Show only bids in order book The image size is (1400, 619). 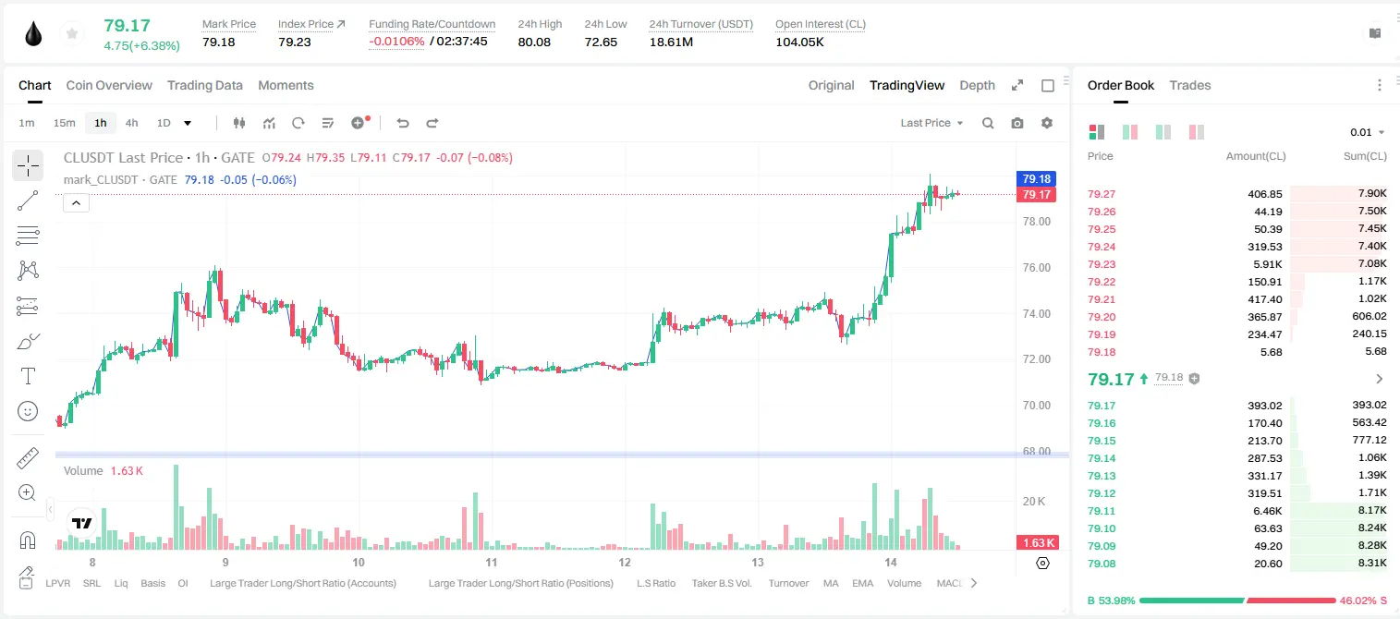point(1163,132)
